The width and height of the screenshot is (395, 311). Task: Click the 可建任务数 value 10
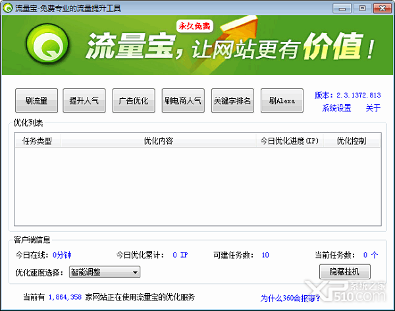pos(265,255)
